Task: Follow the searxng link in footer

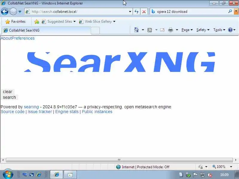Action: click(x=31, y=107)
